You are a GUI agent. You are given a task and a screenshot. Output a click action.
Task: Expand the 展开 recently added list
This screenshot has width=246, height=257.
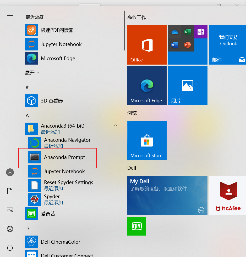click(32, 73)
